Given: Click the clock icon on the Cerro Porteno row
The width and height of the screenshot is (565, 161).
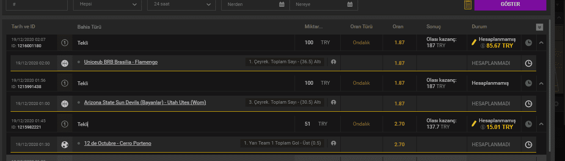Looking at the screenshot, I should pos(529,144).
